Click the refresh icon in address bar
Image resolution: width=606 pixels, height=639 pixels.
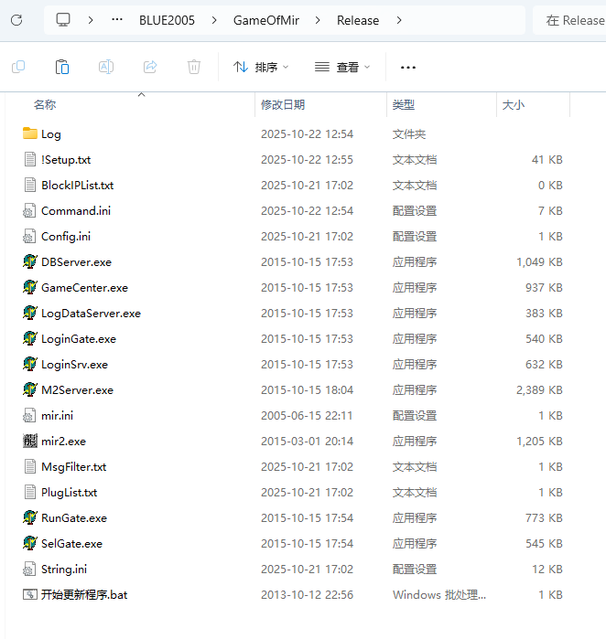click(x=16, y=20)
